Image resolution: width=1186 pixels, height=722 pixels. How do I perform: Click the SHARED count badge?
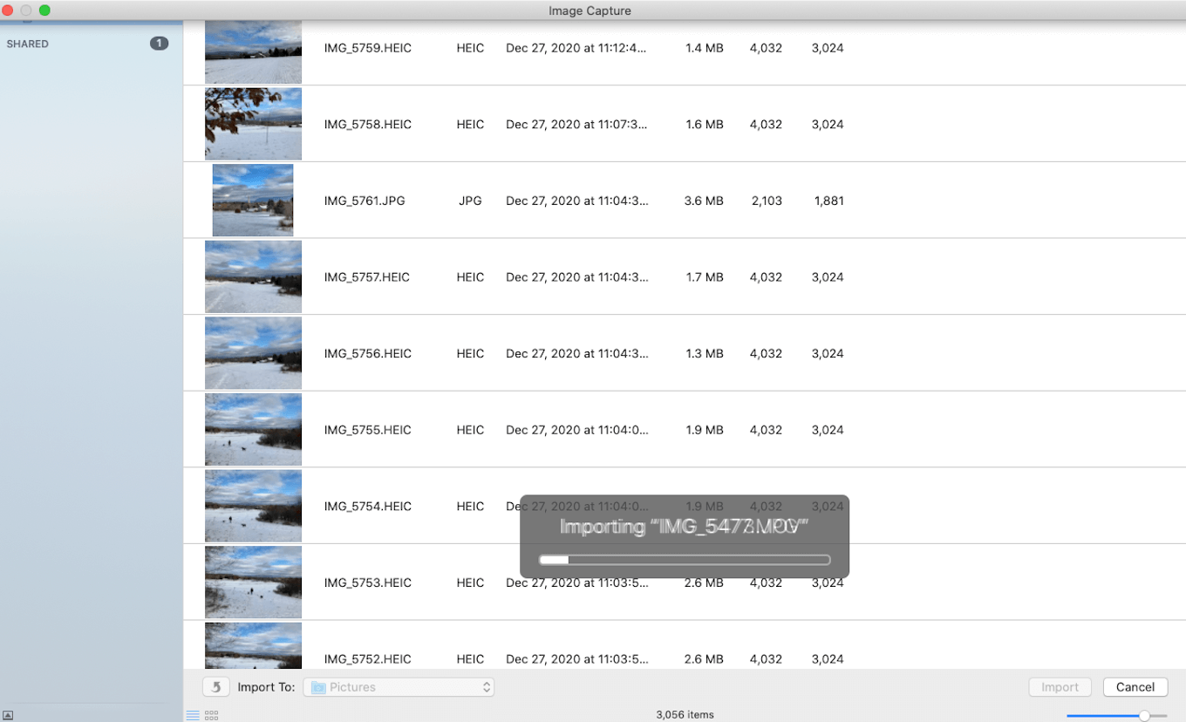click(159, 44)
